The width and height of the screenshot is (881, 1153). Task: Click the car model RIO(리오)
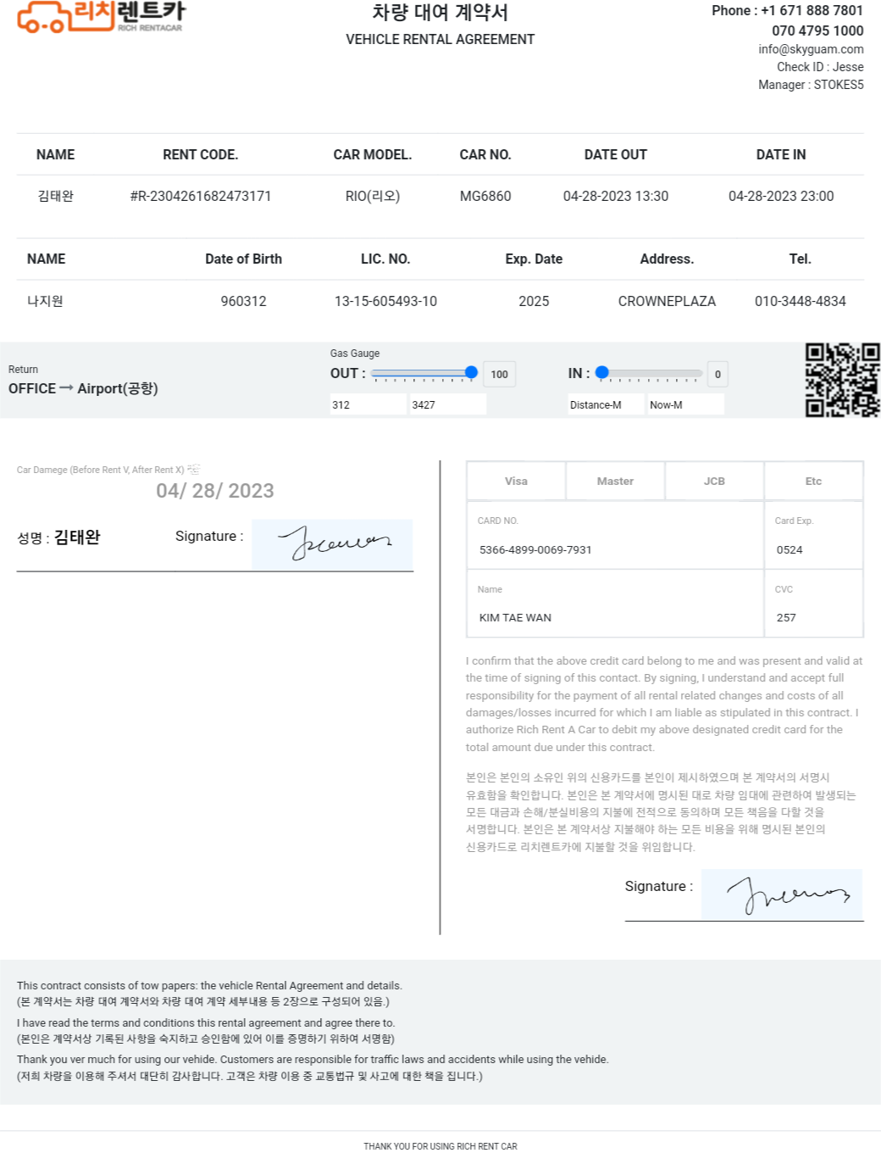point(373,196)
